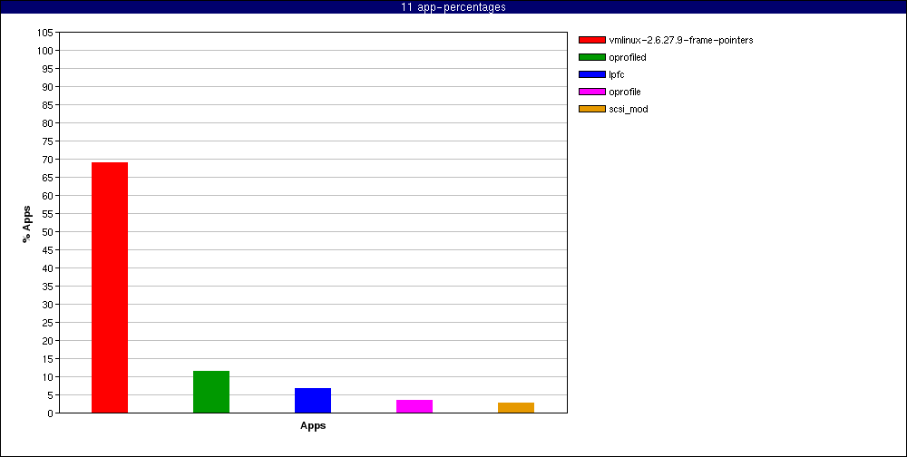Screen dimensions: 907x457
Task: Select the magenta bar in the chart
Action: tap(414, 406)
